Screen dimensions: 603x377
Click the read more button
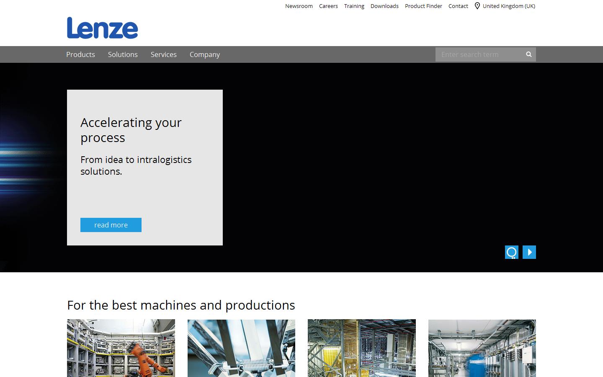point(111,225)
